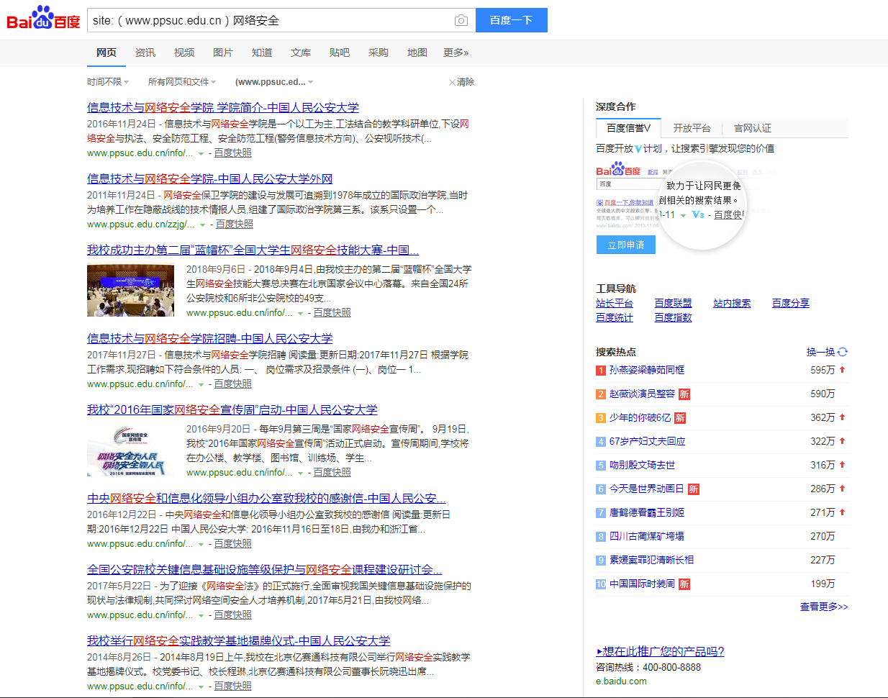Switch to the 资讯 tab
The width and height of the screenshot is (888, 698).
tap(145, 53)
